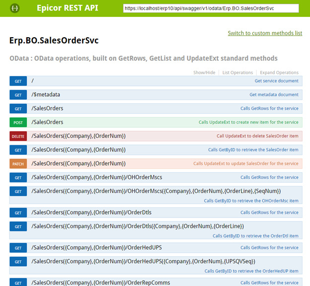
Task: Expand GET badge for root path /
Action: coord(18,81)
